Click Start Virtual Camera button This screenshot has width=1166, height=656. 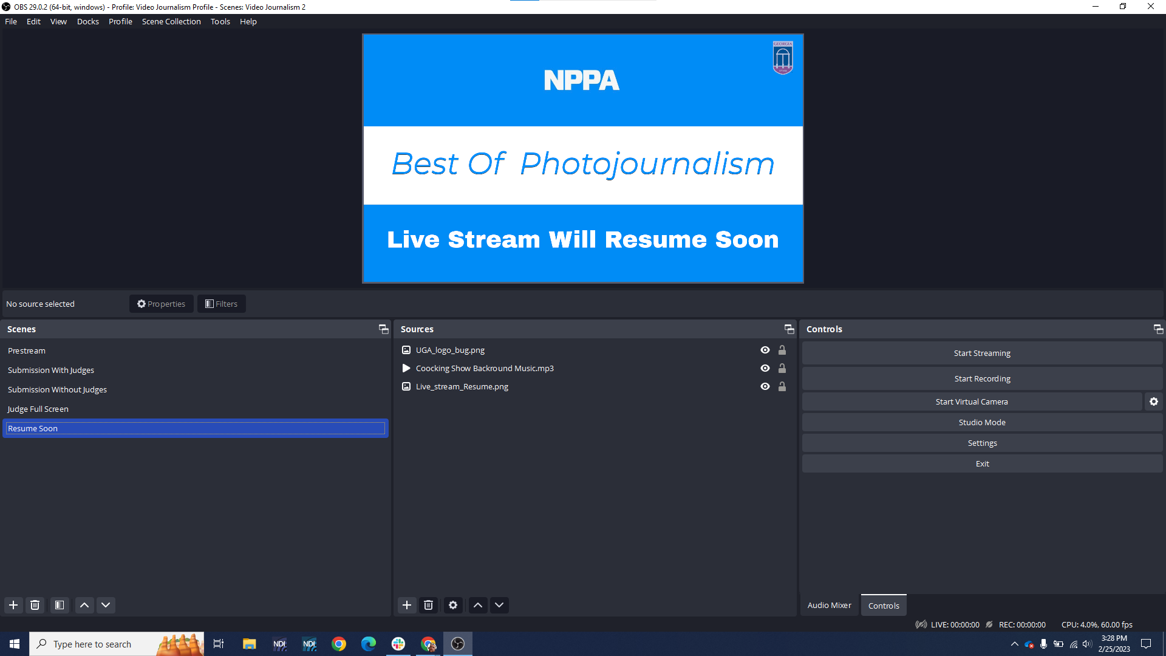point(972,401)
